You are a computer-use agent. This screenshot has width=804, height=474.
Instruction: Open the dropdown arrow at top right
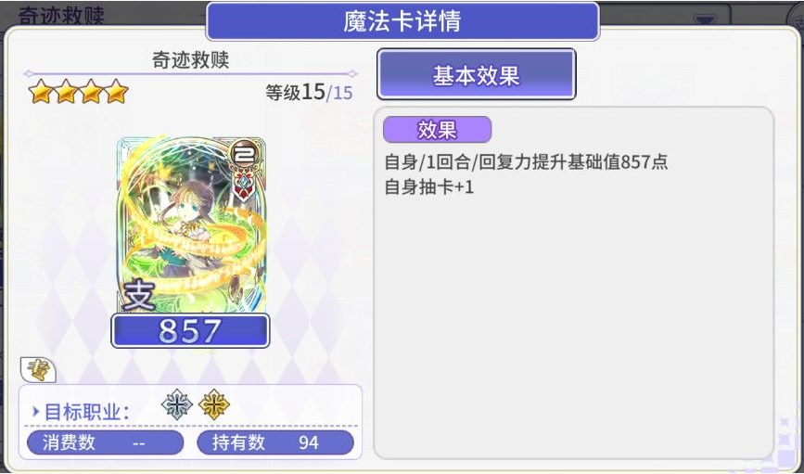click(x=706, y=19)
